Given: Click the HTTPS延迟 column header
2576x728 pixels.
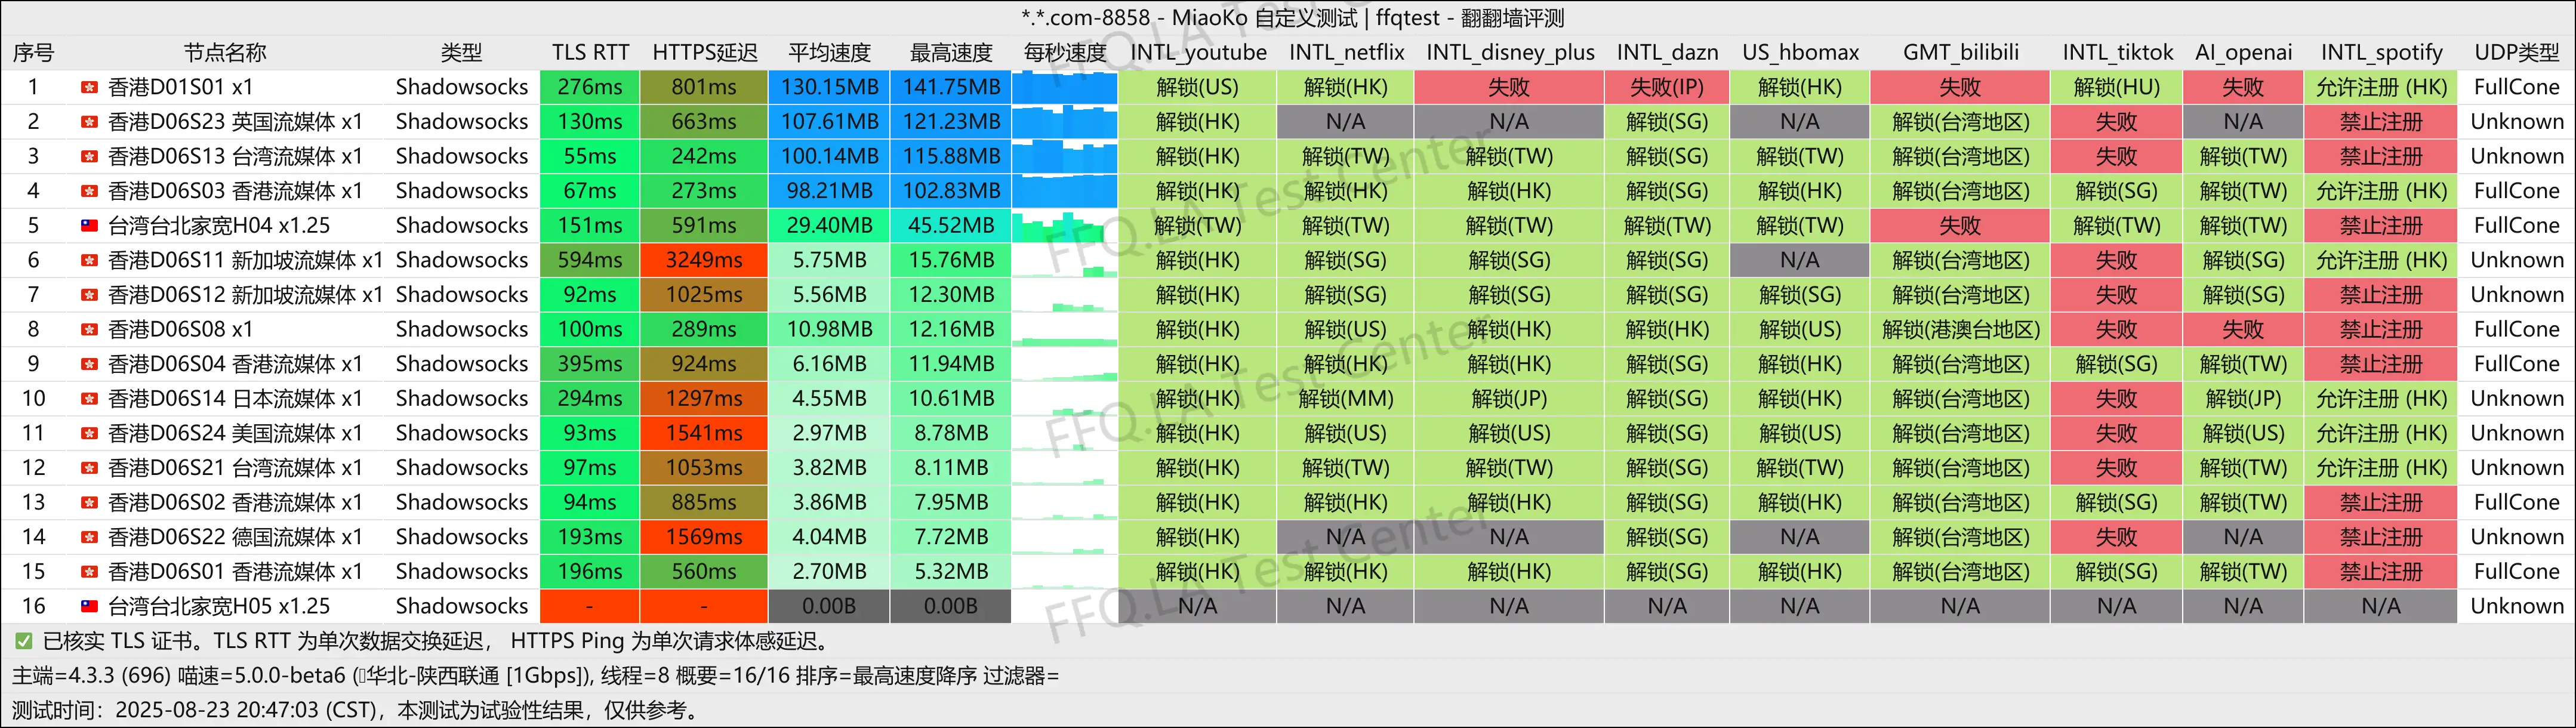Looking at the screenshot, I should point(704,53).
